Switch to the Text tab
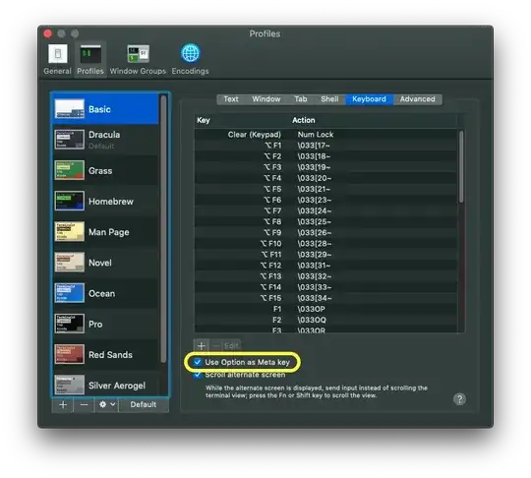531x478 pixels. coord(231,99)
